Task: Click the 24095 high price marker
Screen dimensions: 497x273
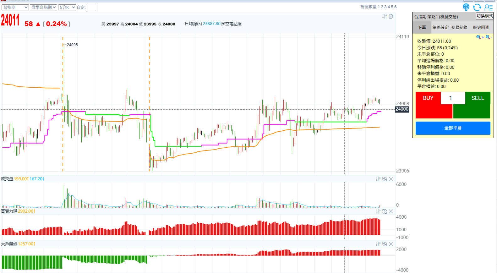Action: point(71,45)
